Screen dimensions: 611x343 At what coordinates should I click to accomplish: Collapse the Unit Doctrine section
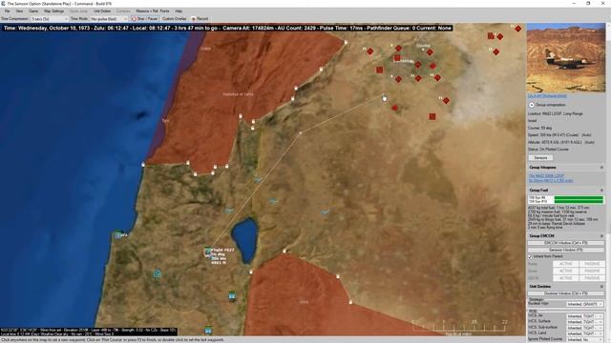pyautogui.click(x=601, y=286)
